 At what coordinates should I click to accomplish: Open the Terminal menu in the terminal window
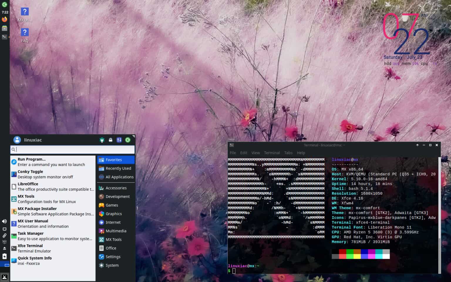tap(272, 153)
